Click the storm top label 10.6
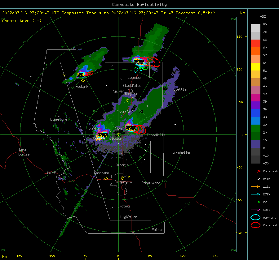Screen dimensions: 279x260 (139, 62)
